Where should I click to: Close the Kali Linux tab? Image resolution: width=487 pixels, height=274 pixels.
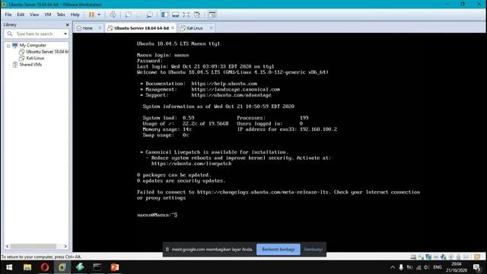click(212, 28)
